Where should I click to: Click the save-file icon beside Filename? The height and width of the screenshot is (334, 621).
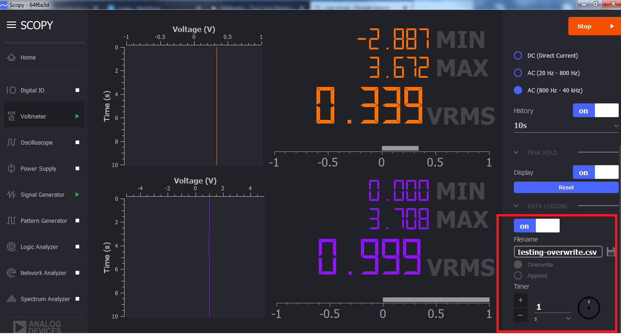(x=610, y=252)
